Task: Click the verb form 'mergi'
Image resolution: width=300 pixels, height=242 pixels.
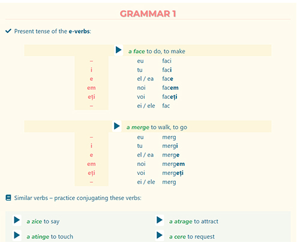Action: (x=170, y=146)
